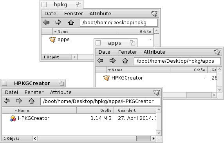Open Datei menu in HPKGCreator window
This screenshot has height=143, width=224.
coord(11,92)
